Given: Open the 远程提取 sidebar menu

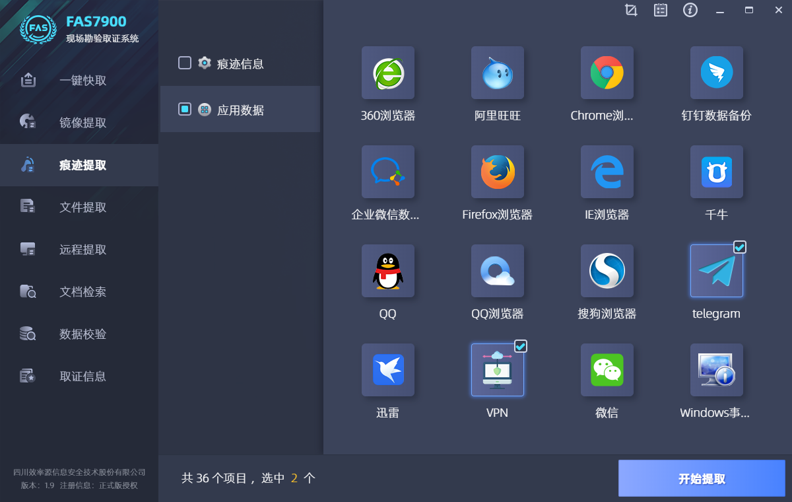Looking at the screenshot, I should 79,250.
